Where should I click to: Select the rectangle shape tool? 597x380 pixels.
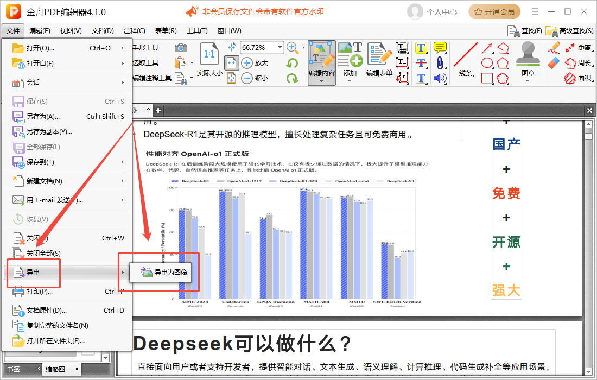click(x=487, y=78)
